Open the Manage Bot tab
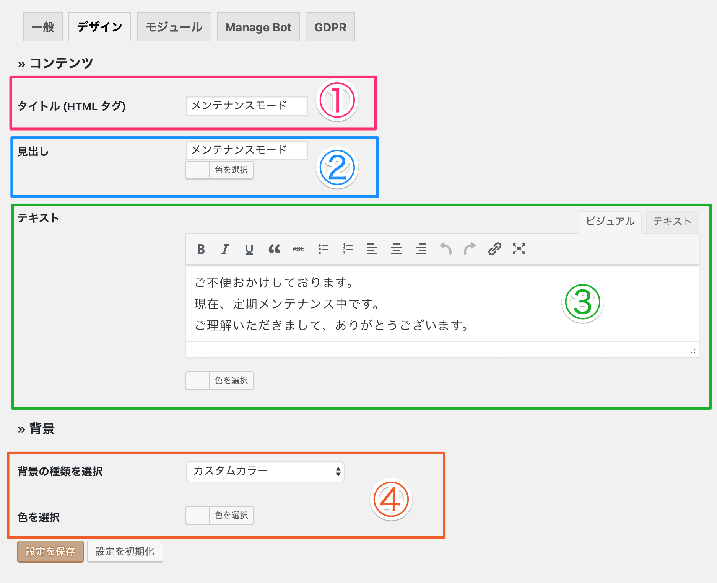The width and height of the screenshot is (717, 583). (259, 27)
